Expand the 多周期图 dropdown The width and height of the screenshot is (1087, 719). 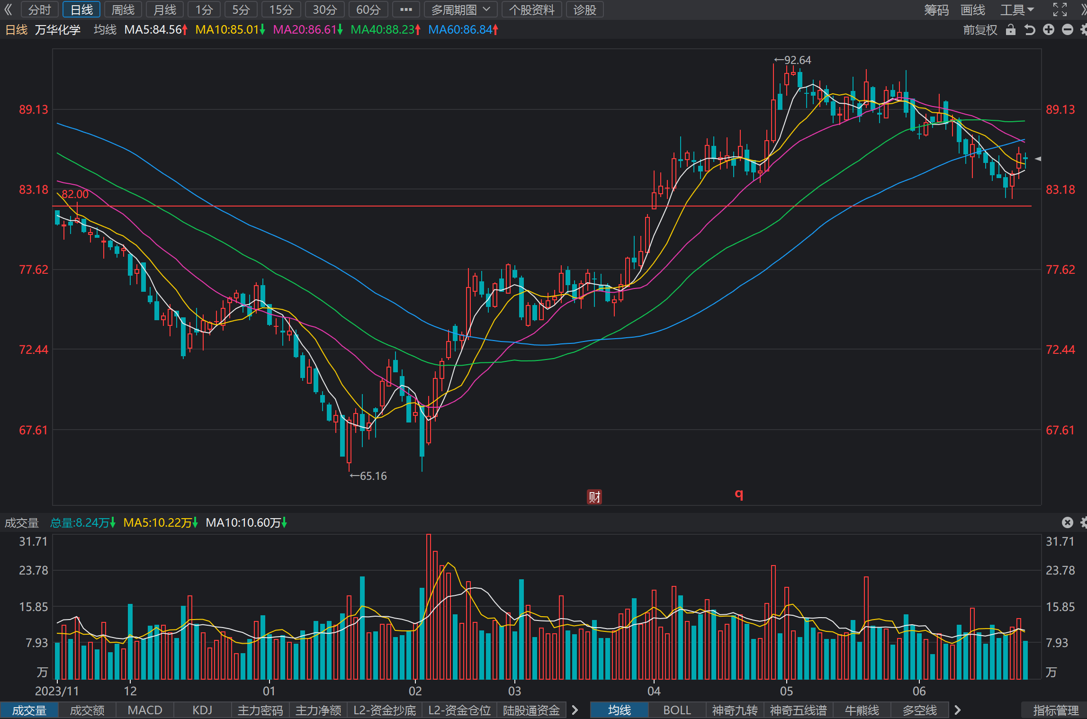[460, 9]
